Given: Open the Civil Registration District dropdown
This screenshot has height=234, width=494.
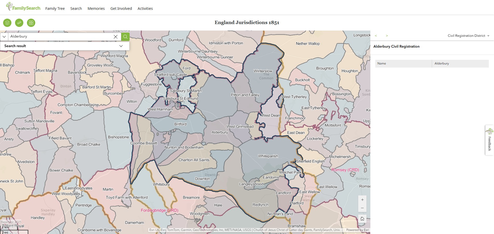Looking at the screenshot, I should (468, 36).
